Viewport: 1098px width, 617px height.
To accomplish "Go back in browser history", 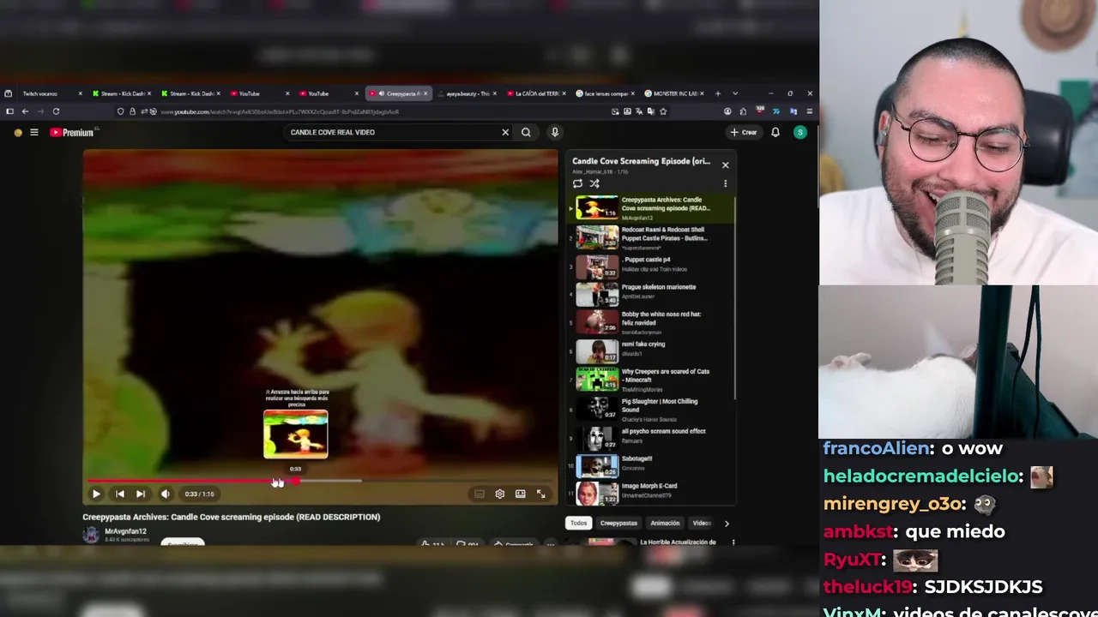I will 25,111.
